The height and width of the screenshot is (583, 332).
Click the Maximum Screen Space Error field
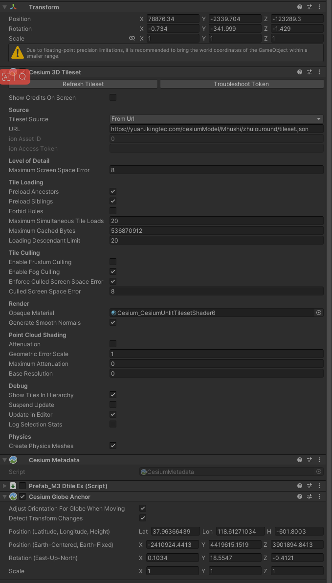[x=217, y=170]
